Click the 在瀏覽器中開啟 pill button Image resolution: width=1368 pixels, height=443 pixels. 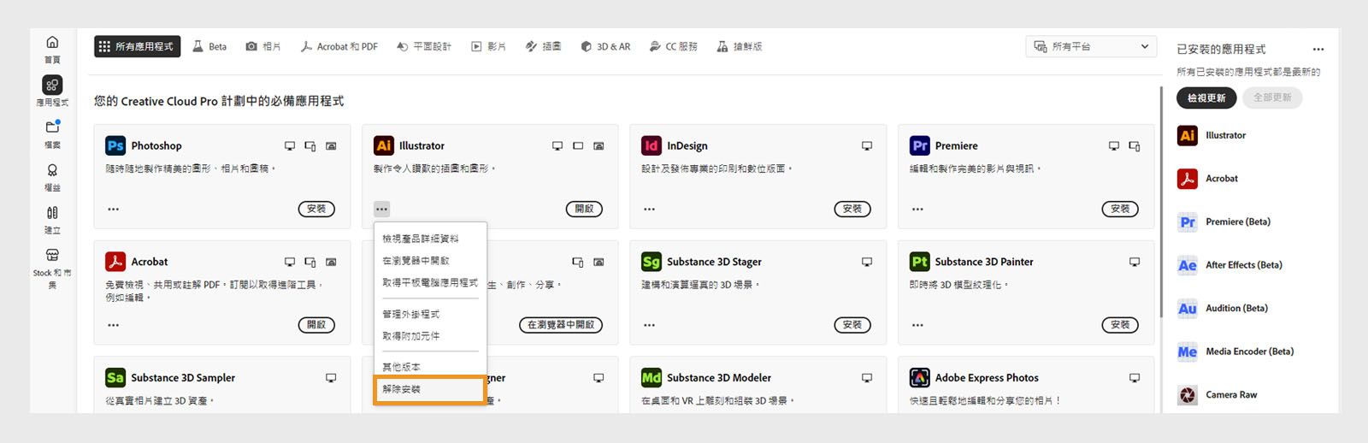coord(561,325)
